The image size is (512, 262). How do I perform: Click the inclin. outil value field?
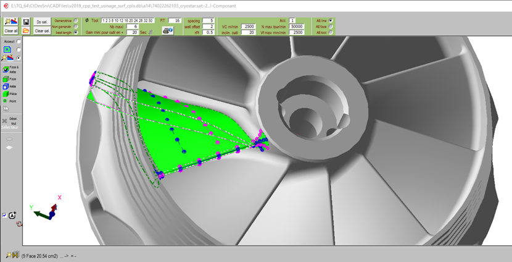coord(249,32)
